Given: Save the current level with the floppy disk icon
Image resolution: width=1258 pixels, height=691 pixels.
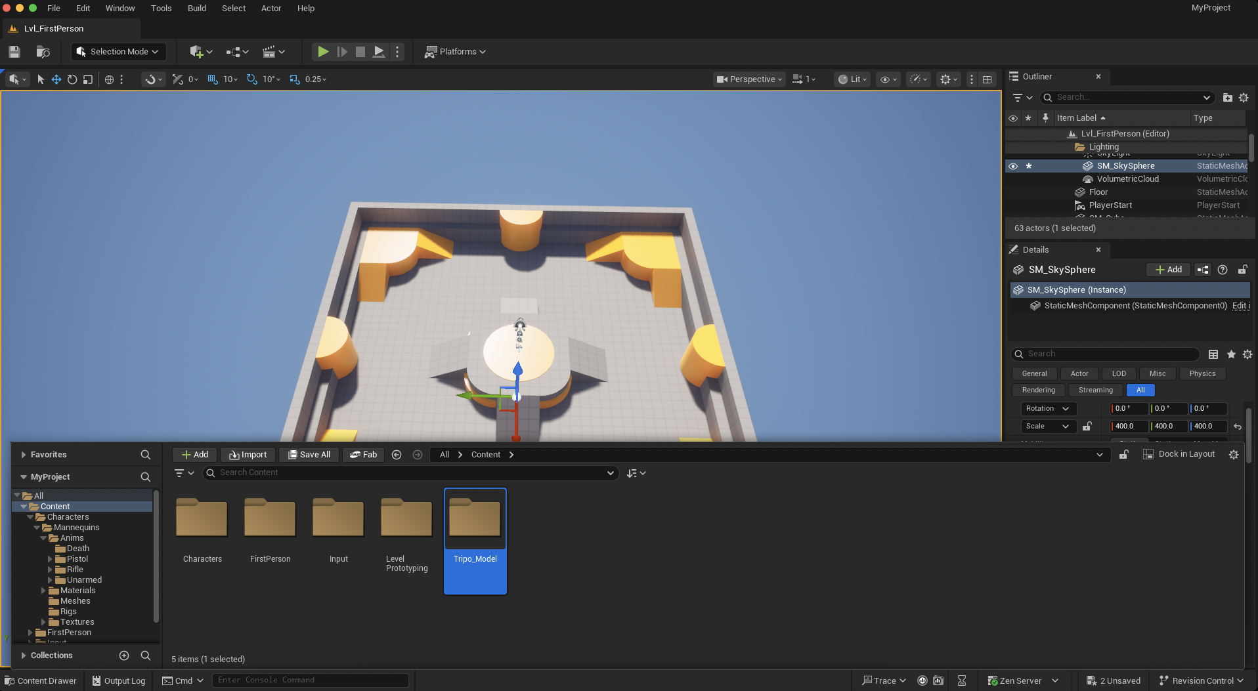Looking at the screenshot, I should click(14, 52).
